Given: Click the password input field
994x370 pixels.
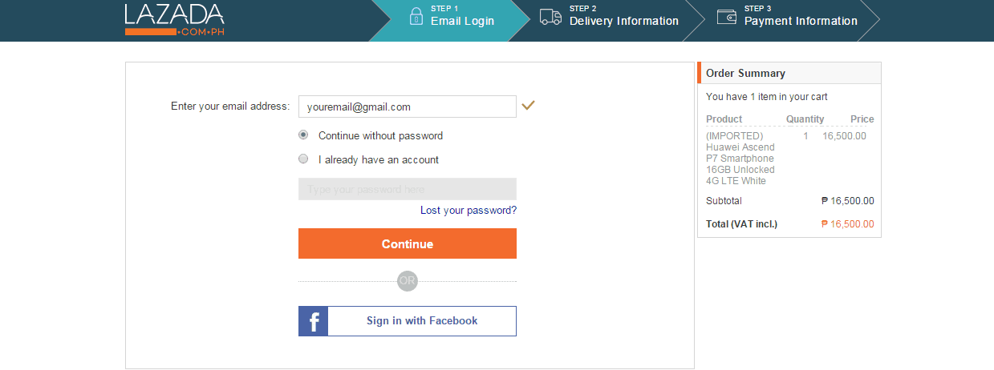Looking at the screenshot, I should click(x=407, y=189).
